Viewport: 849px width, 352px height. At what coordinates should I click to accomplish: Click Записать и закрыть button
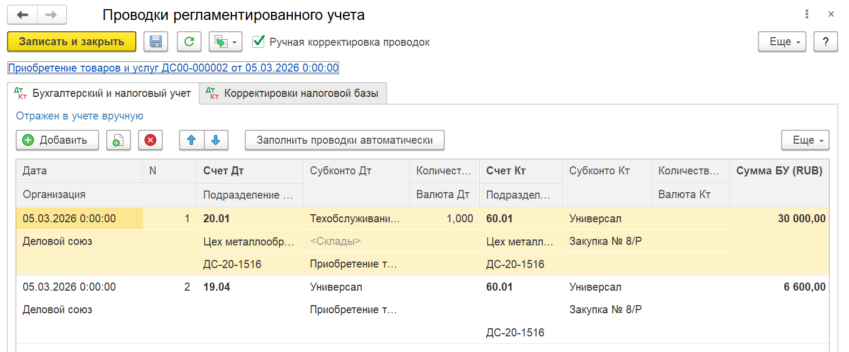(72, 41)
